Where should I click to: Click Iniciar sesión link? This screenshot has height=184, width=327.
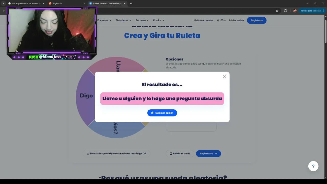(x=237, y=20)
